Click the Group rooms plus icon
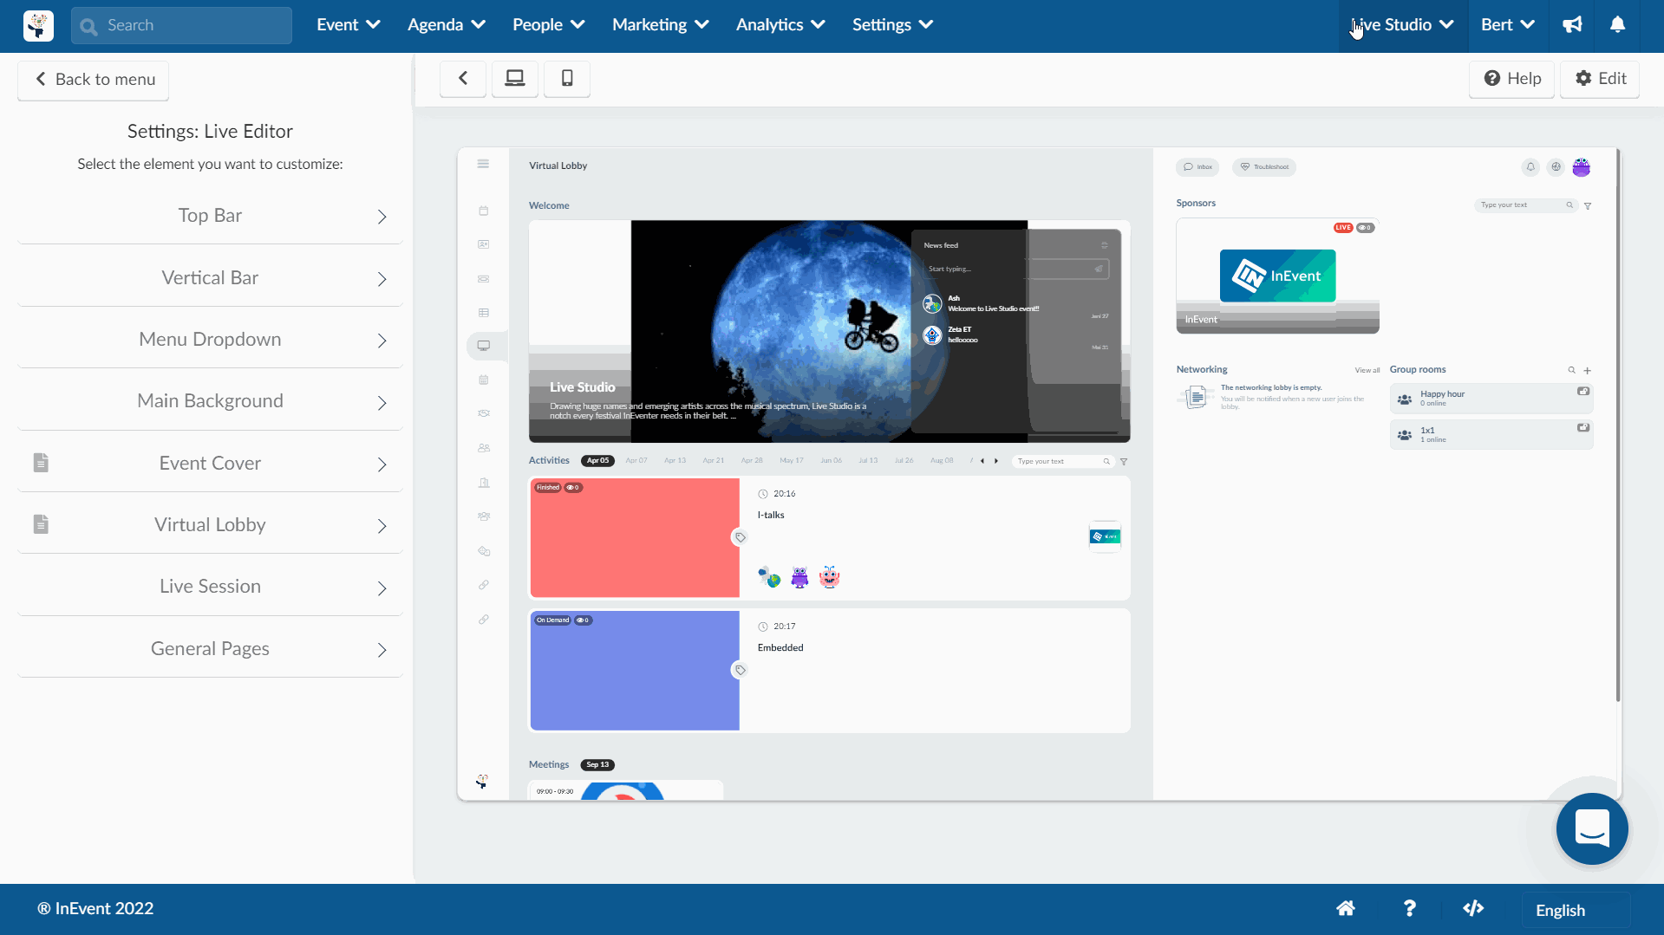Viewport: 1664px width, 935px height. 1588,370
